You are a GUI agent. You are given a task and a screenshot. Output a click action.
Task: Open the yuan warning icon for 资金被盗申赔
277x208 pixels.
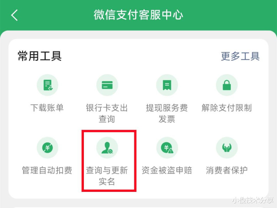tap(167, 148)
